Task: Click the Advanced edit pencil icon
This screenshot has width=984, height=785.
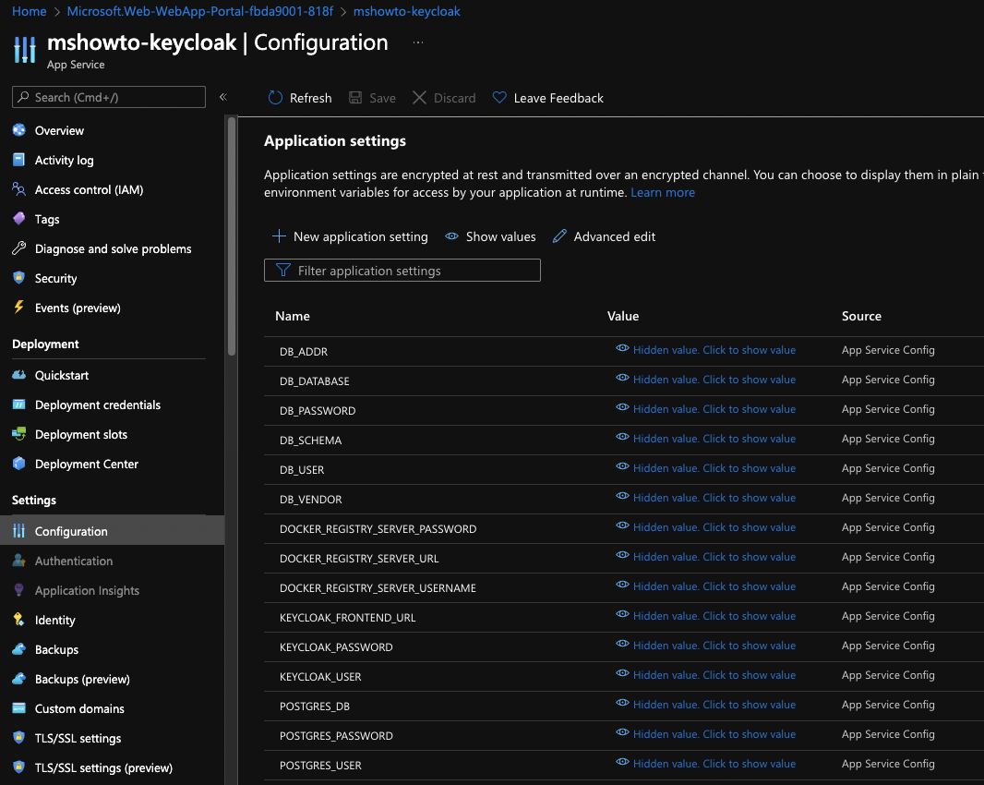Action: [x=559, y=236]
